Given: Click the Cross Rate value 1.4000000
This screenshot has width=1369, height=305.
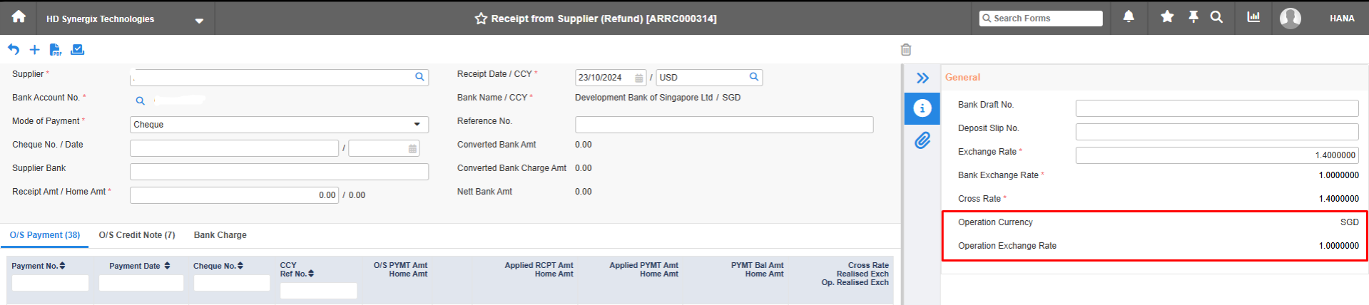Looking at the screenshot, I should point(1338,199).
